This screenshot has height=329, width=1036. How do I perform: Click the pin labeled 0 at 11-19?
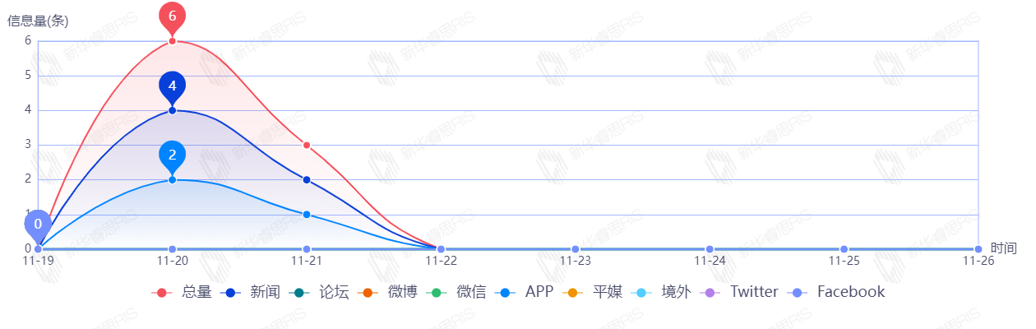(x=38, y=224)
